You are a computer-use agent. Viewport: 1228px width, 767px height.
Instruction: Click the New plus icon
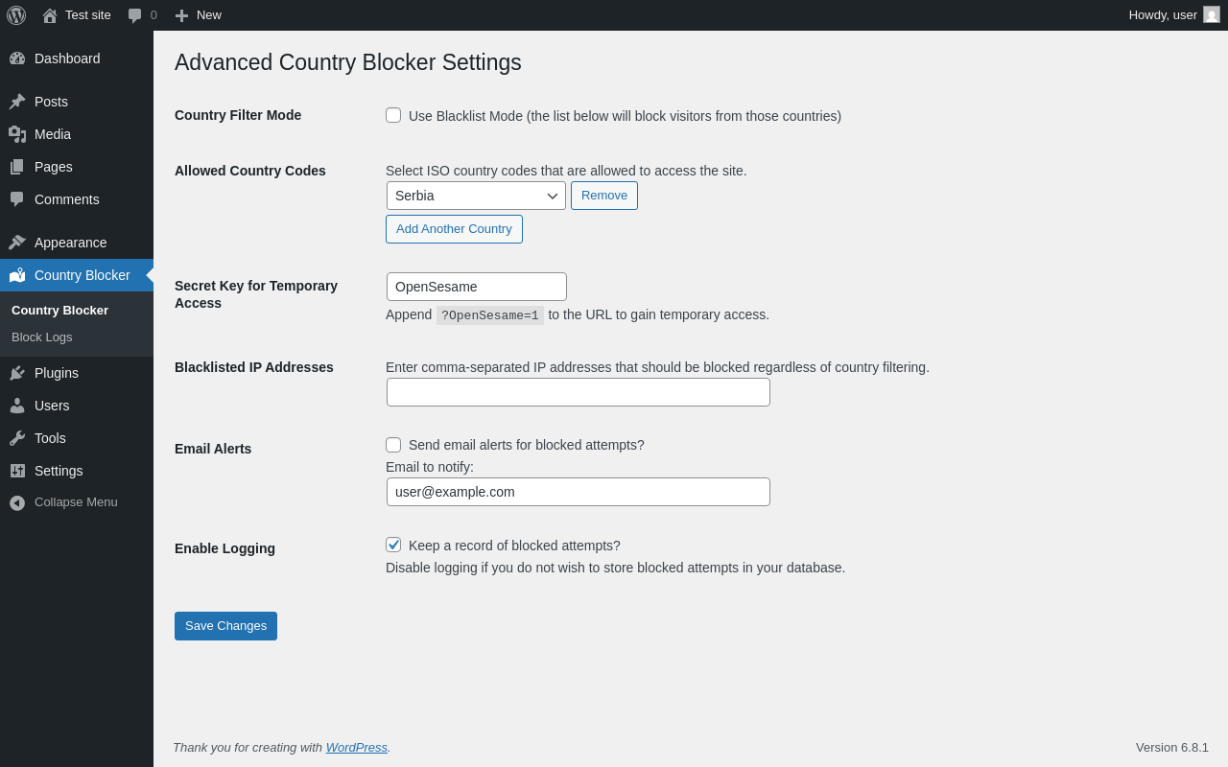pos(181,15)
